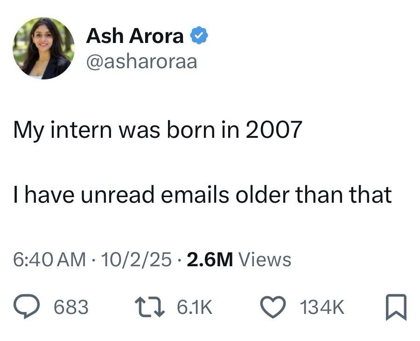This screenshot has width=420, height=341.
Task: Open the @asharoraa handle link
Action: (141, 61)
